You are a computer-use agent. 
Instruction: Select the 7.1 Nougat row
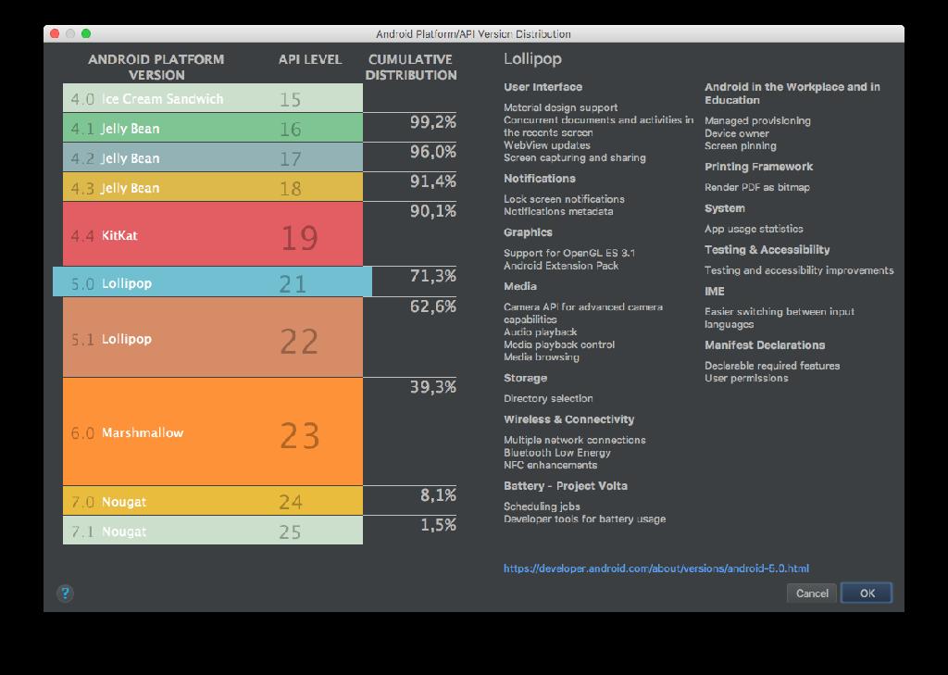213,531
